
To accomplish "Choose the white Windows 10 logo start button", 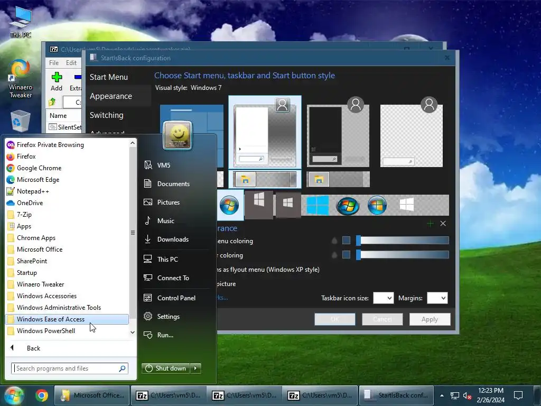I will click(x=407, y=205).
